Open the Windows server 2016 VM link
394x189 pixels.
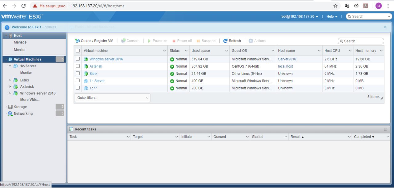pyautogui.click(x=106, y=59)
